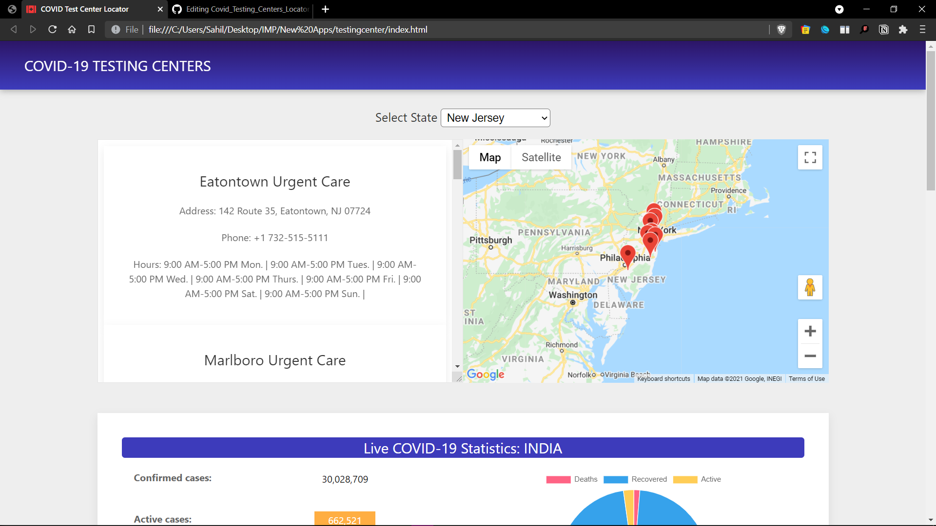Open Brave Shields lion icon
The height and width of the screenshot is (526, 936).
point(781,30)
